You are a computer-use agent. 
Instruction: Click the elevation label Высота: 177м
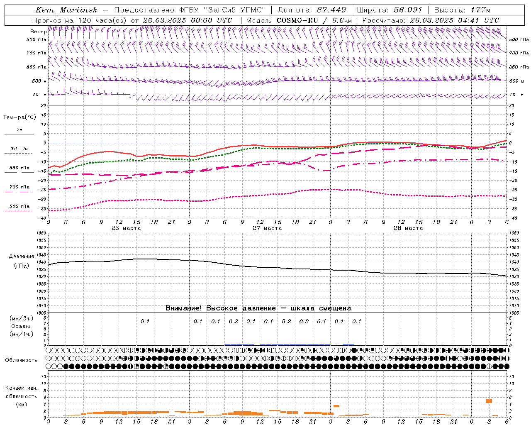coord(463,10)
